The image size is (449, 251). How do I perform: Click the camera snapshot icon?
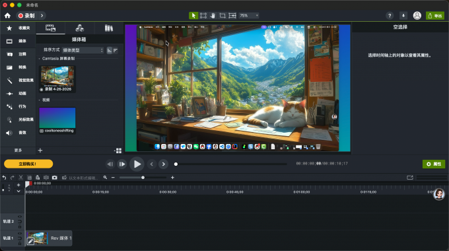click(x=54, y=178)
